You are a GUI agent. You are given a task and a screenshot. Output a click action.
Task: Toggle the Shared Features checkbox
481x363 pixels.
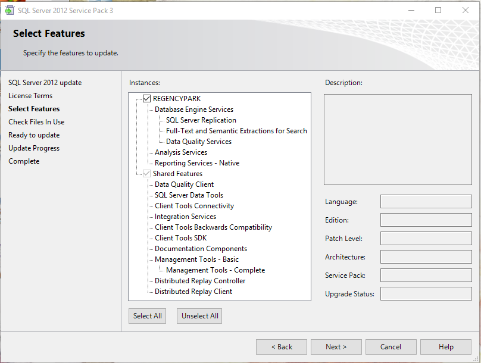point(146,173)
